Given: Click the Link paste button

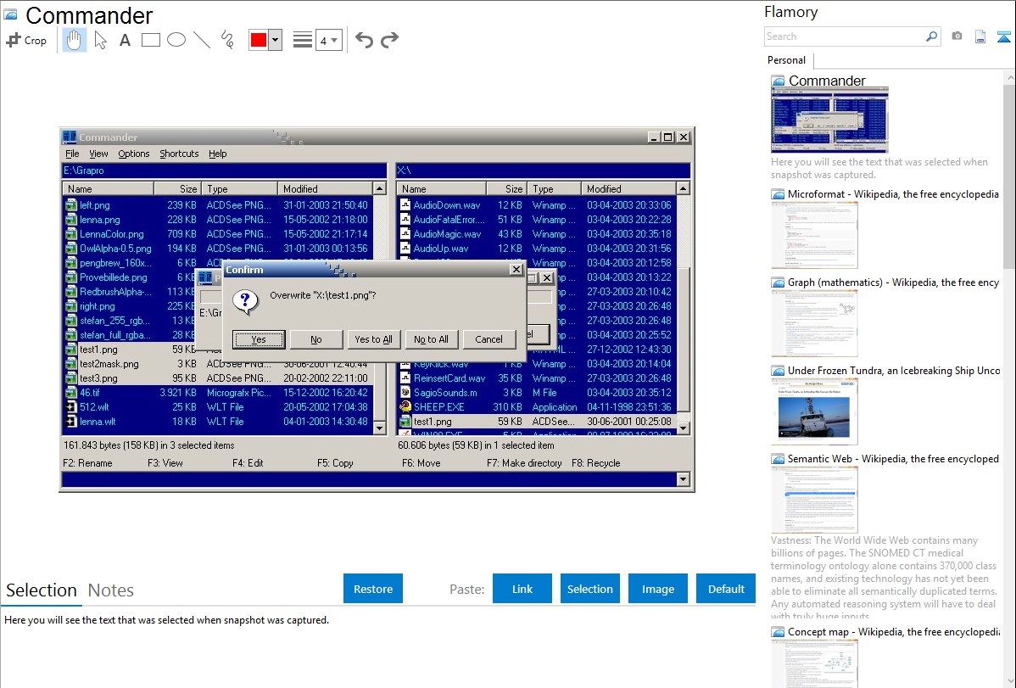Looking at the screenshot, I should tap(522, 589).
